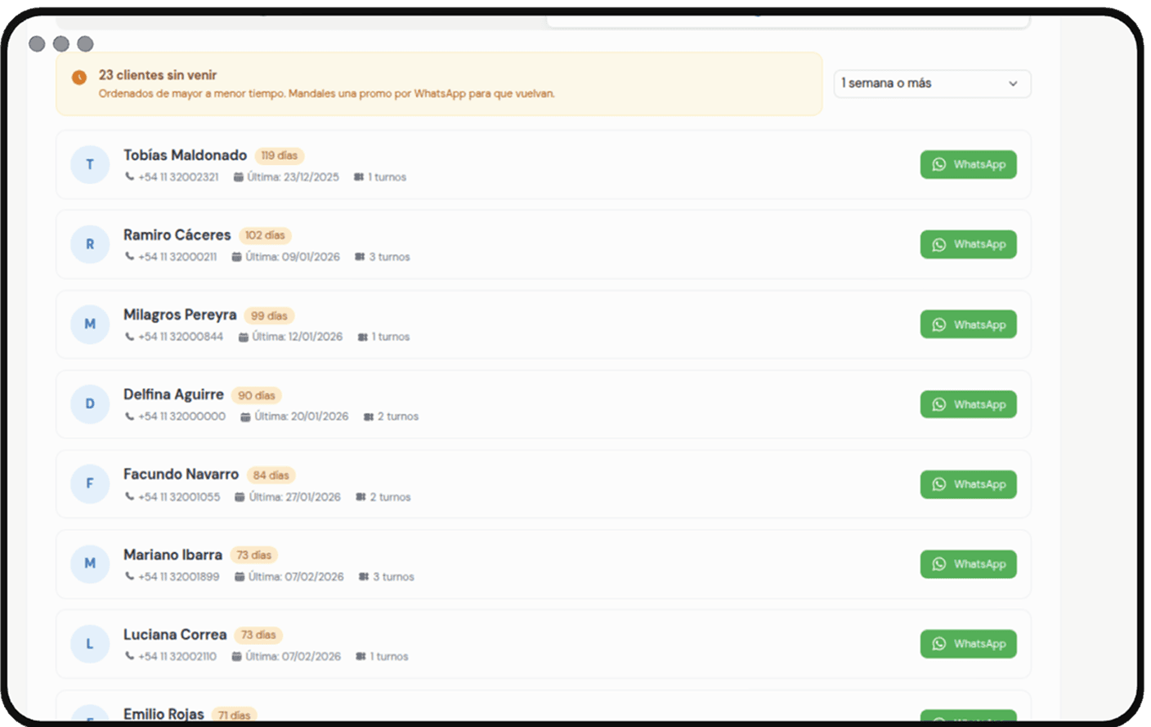This screenshot has height=727, width=1151.
Task: Click the '73 días' badge next to Luciana Correa
Action: tap(258, 635)
